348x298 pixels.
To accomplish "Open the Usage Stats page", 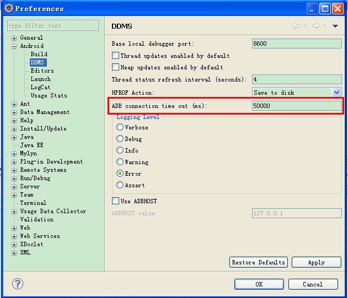I will [x=49, y=95].
